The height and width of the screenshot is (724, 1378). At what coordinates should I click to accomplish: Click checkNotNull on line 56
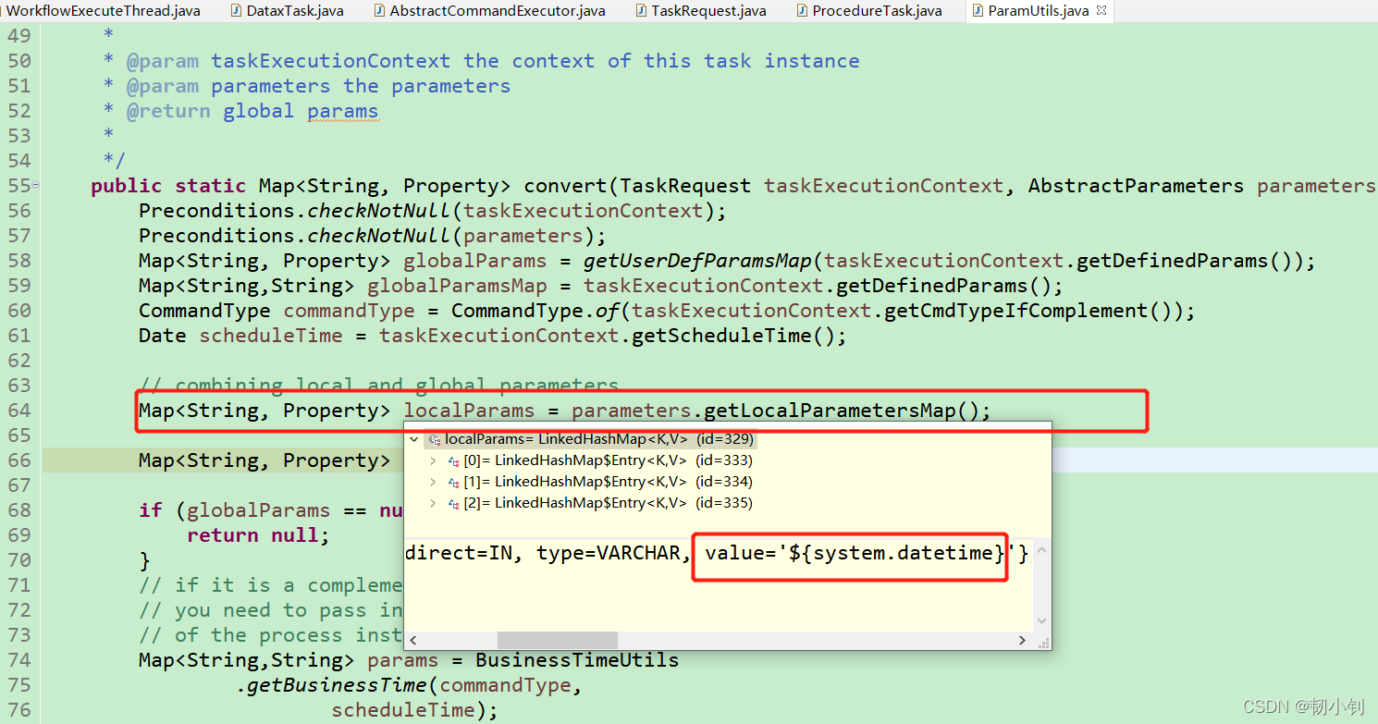[379, 211]
